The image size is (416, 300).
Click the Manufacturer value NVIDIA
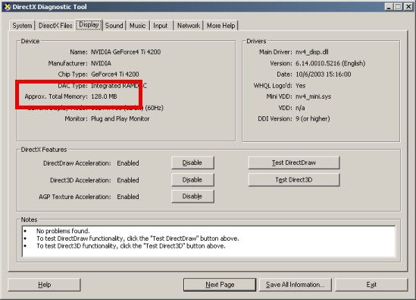(x=101, y=63)
